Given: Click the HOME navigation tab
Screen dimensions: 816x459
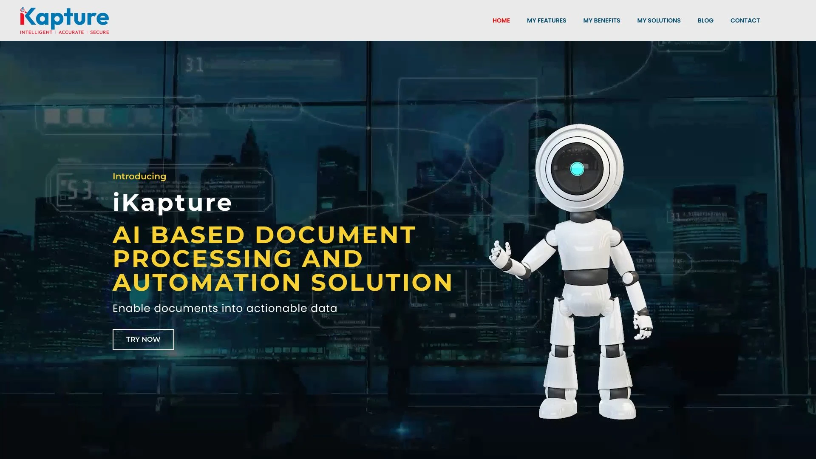Looking at the screenshot, I should click(501, 20).
